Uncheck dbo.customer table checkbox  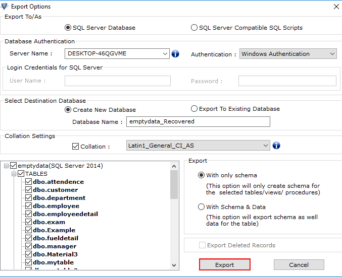(29, 189)
